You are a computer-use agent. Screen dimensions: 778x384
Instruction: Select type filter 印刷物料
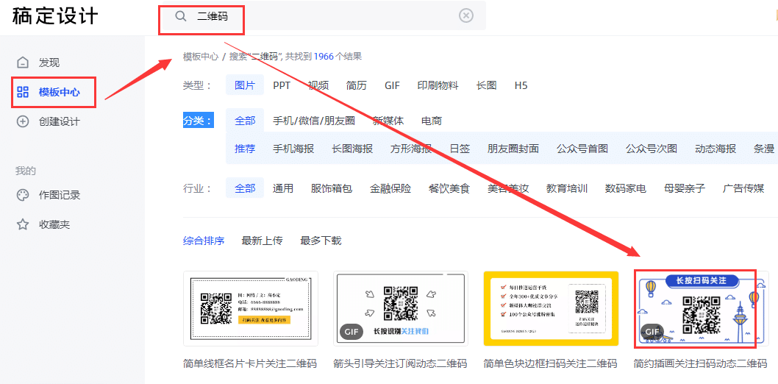click(438, 85)
